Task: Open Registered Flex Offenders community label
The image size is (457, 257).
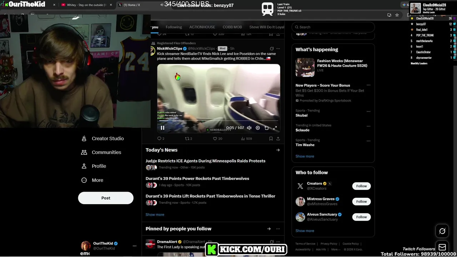Action: point(176,43)
